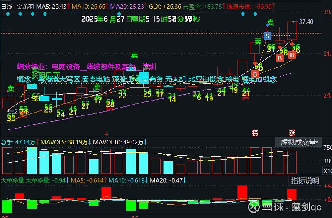Screen dimensions: 332x218
Task: Click the MAVOL5: 38.19万 label
Action: click(x=66, y=142)
